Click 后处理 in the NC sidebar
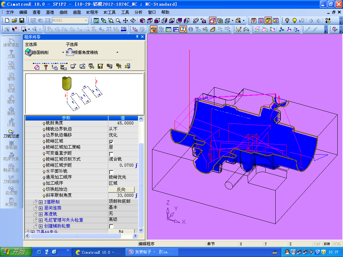This screenshot has height=257, width=343. [x=11, y=190]
